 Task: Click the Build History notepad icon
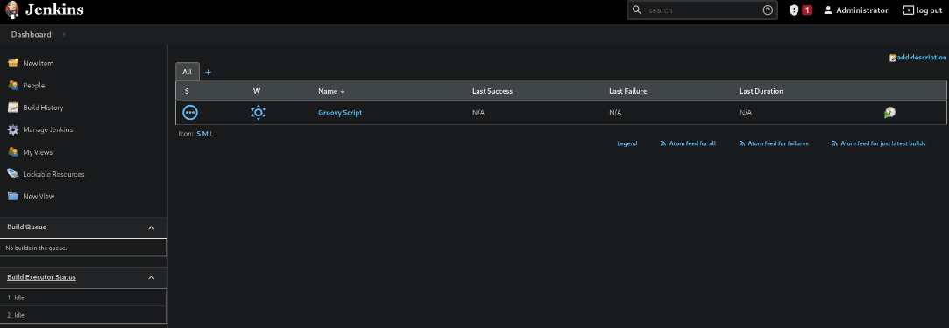point(13,108)
